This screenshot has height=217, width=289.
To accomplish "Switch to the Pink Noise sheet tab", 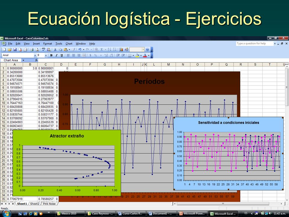I will (x=49, y=204).
